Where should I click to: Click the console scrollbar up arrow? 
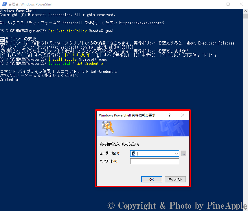246,11
